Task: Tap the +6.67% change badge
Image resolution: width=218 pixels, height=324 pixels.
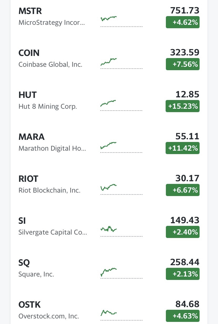Action: [x=183, y=190]
